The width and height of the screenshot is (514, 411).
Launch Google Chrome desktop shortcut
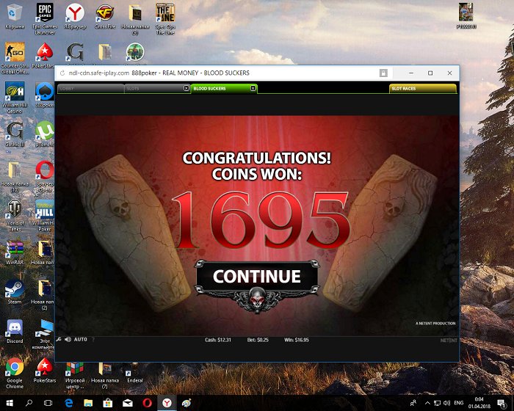[x=15, y=373]
